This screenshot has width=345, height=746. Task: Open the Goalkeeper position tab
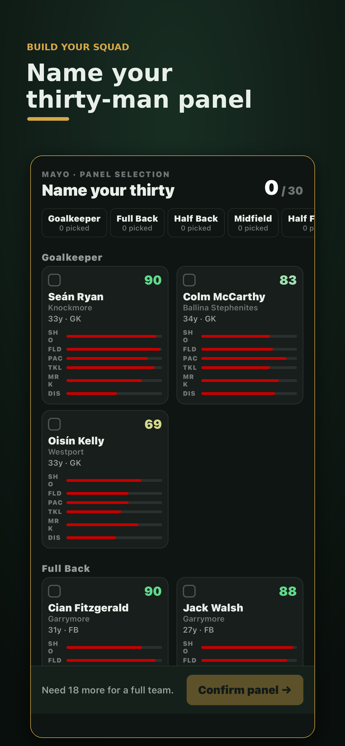(x=74, y=223)
